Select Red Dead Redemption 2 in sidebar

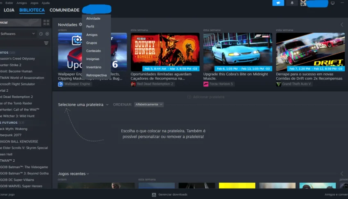(16, 97)
